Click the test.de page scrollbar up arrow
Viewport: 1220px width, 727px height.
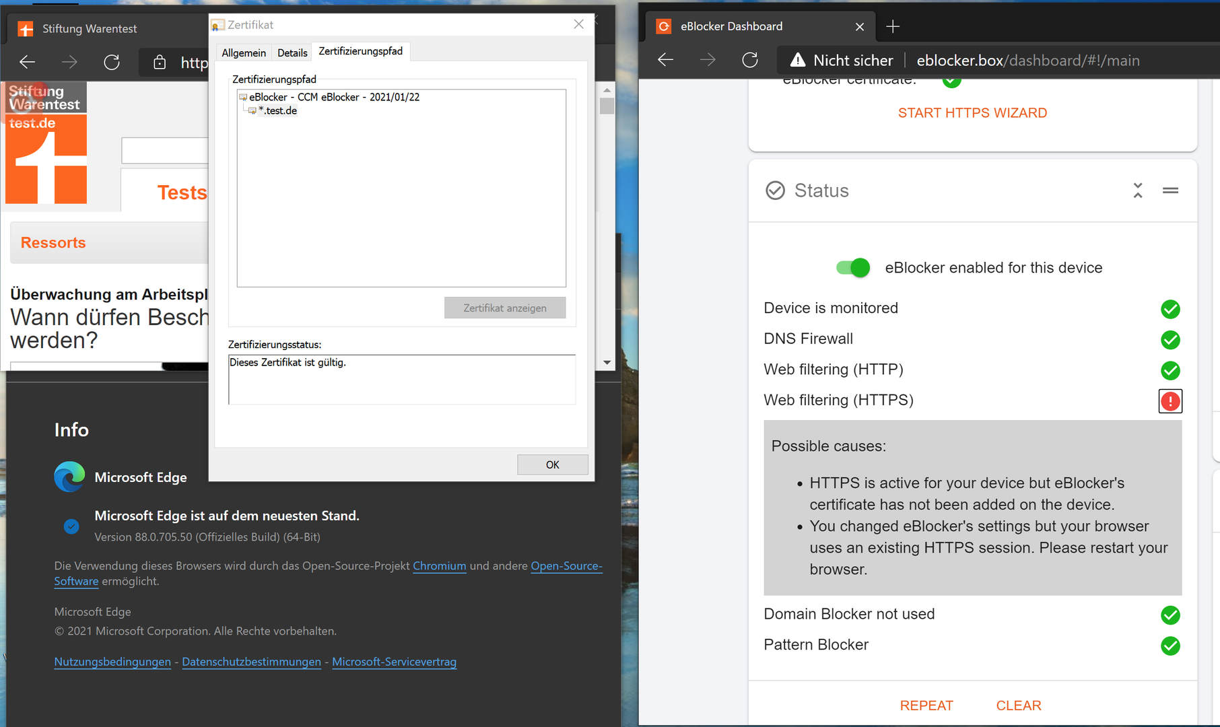pyautogui.click(x=607, y=90)
